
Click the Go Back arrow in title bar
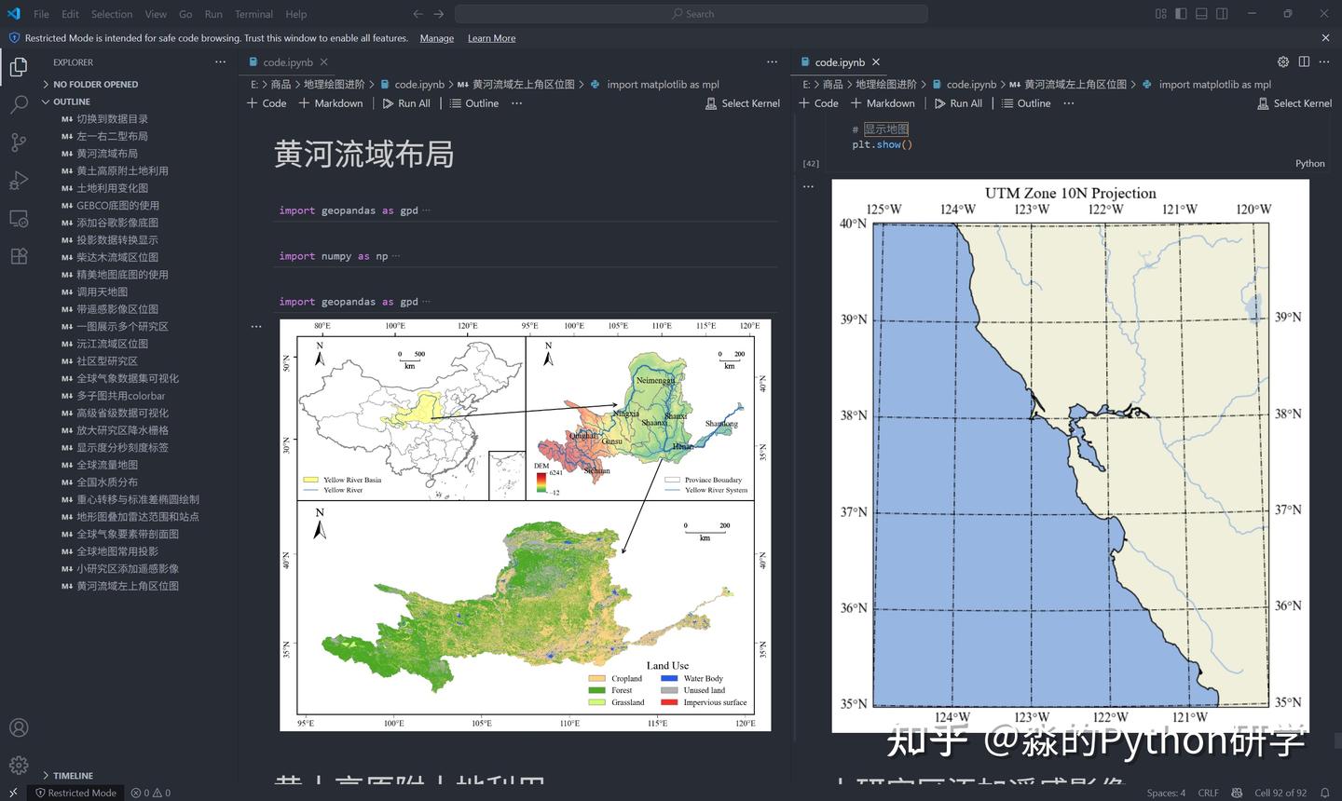point(418,14)
